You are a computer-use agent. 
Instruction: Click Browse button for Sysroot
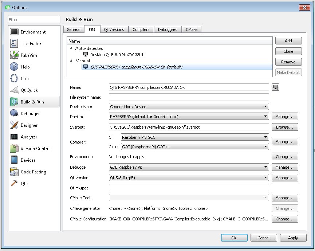click(285, 127)
